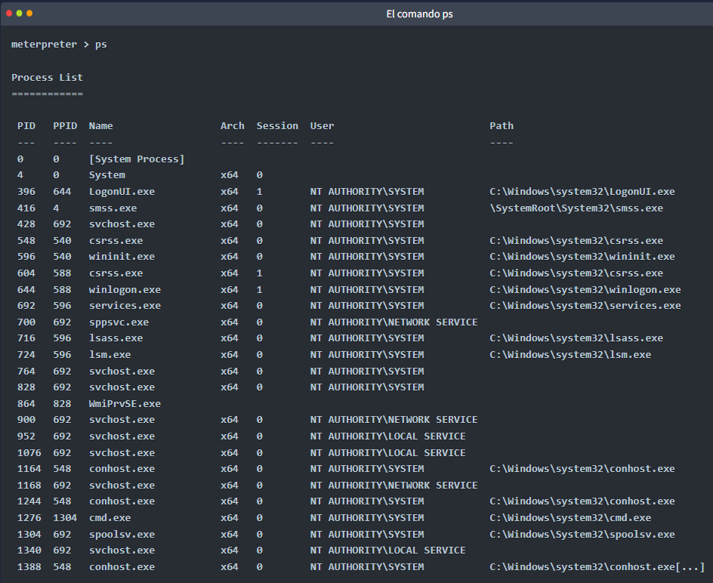
Task: Select the process name 'services.exe'
Action: (x=125, y=306)
